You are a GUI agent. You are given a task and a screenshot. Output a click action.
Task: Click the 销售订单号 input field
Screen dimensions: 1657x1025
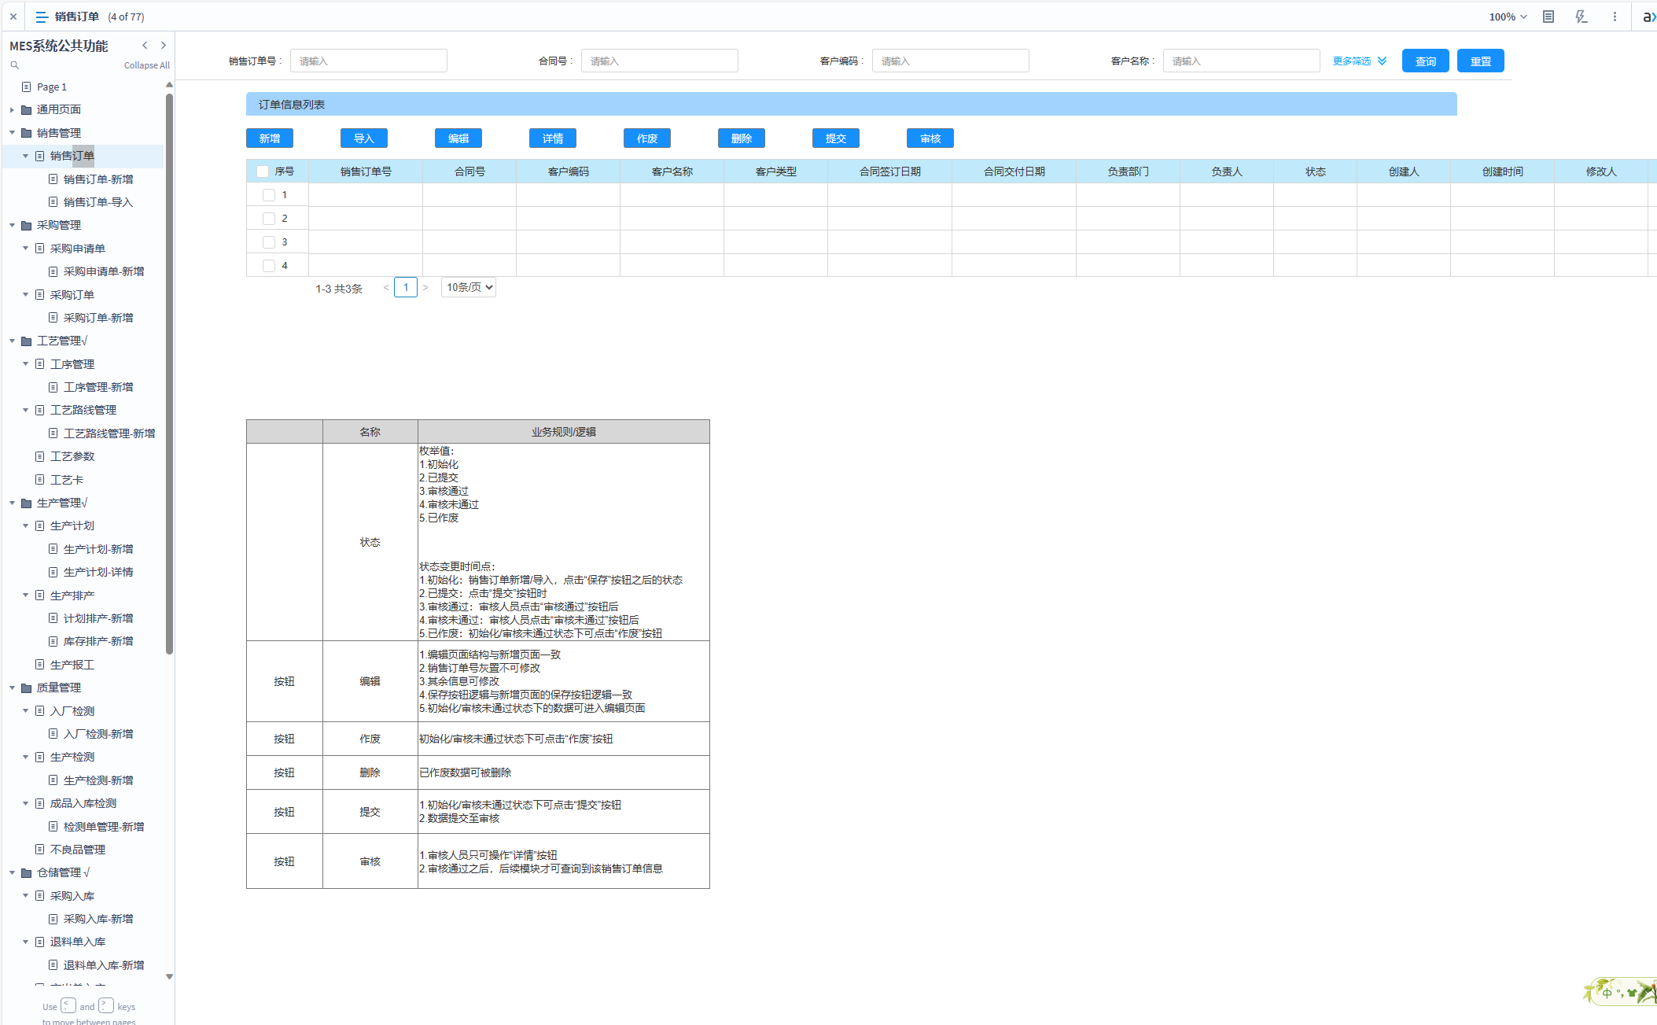(369, 61)
